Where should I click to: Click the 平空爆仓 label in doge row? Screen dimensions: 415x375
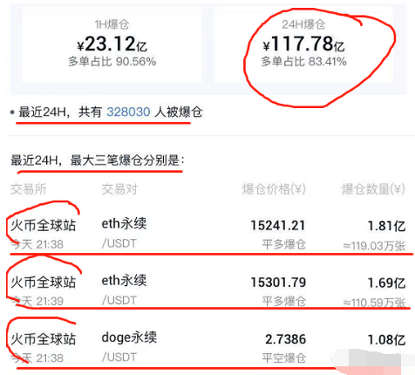(284, 358)
